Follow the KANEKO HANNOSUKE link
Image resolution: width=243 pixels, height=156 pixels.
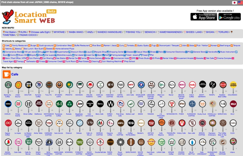110,32
